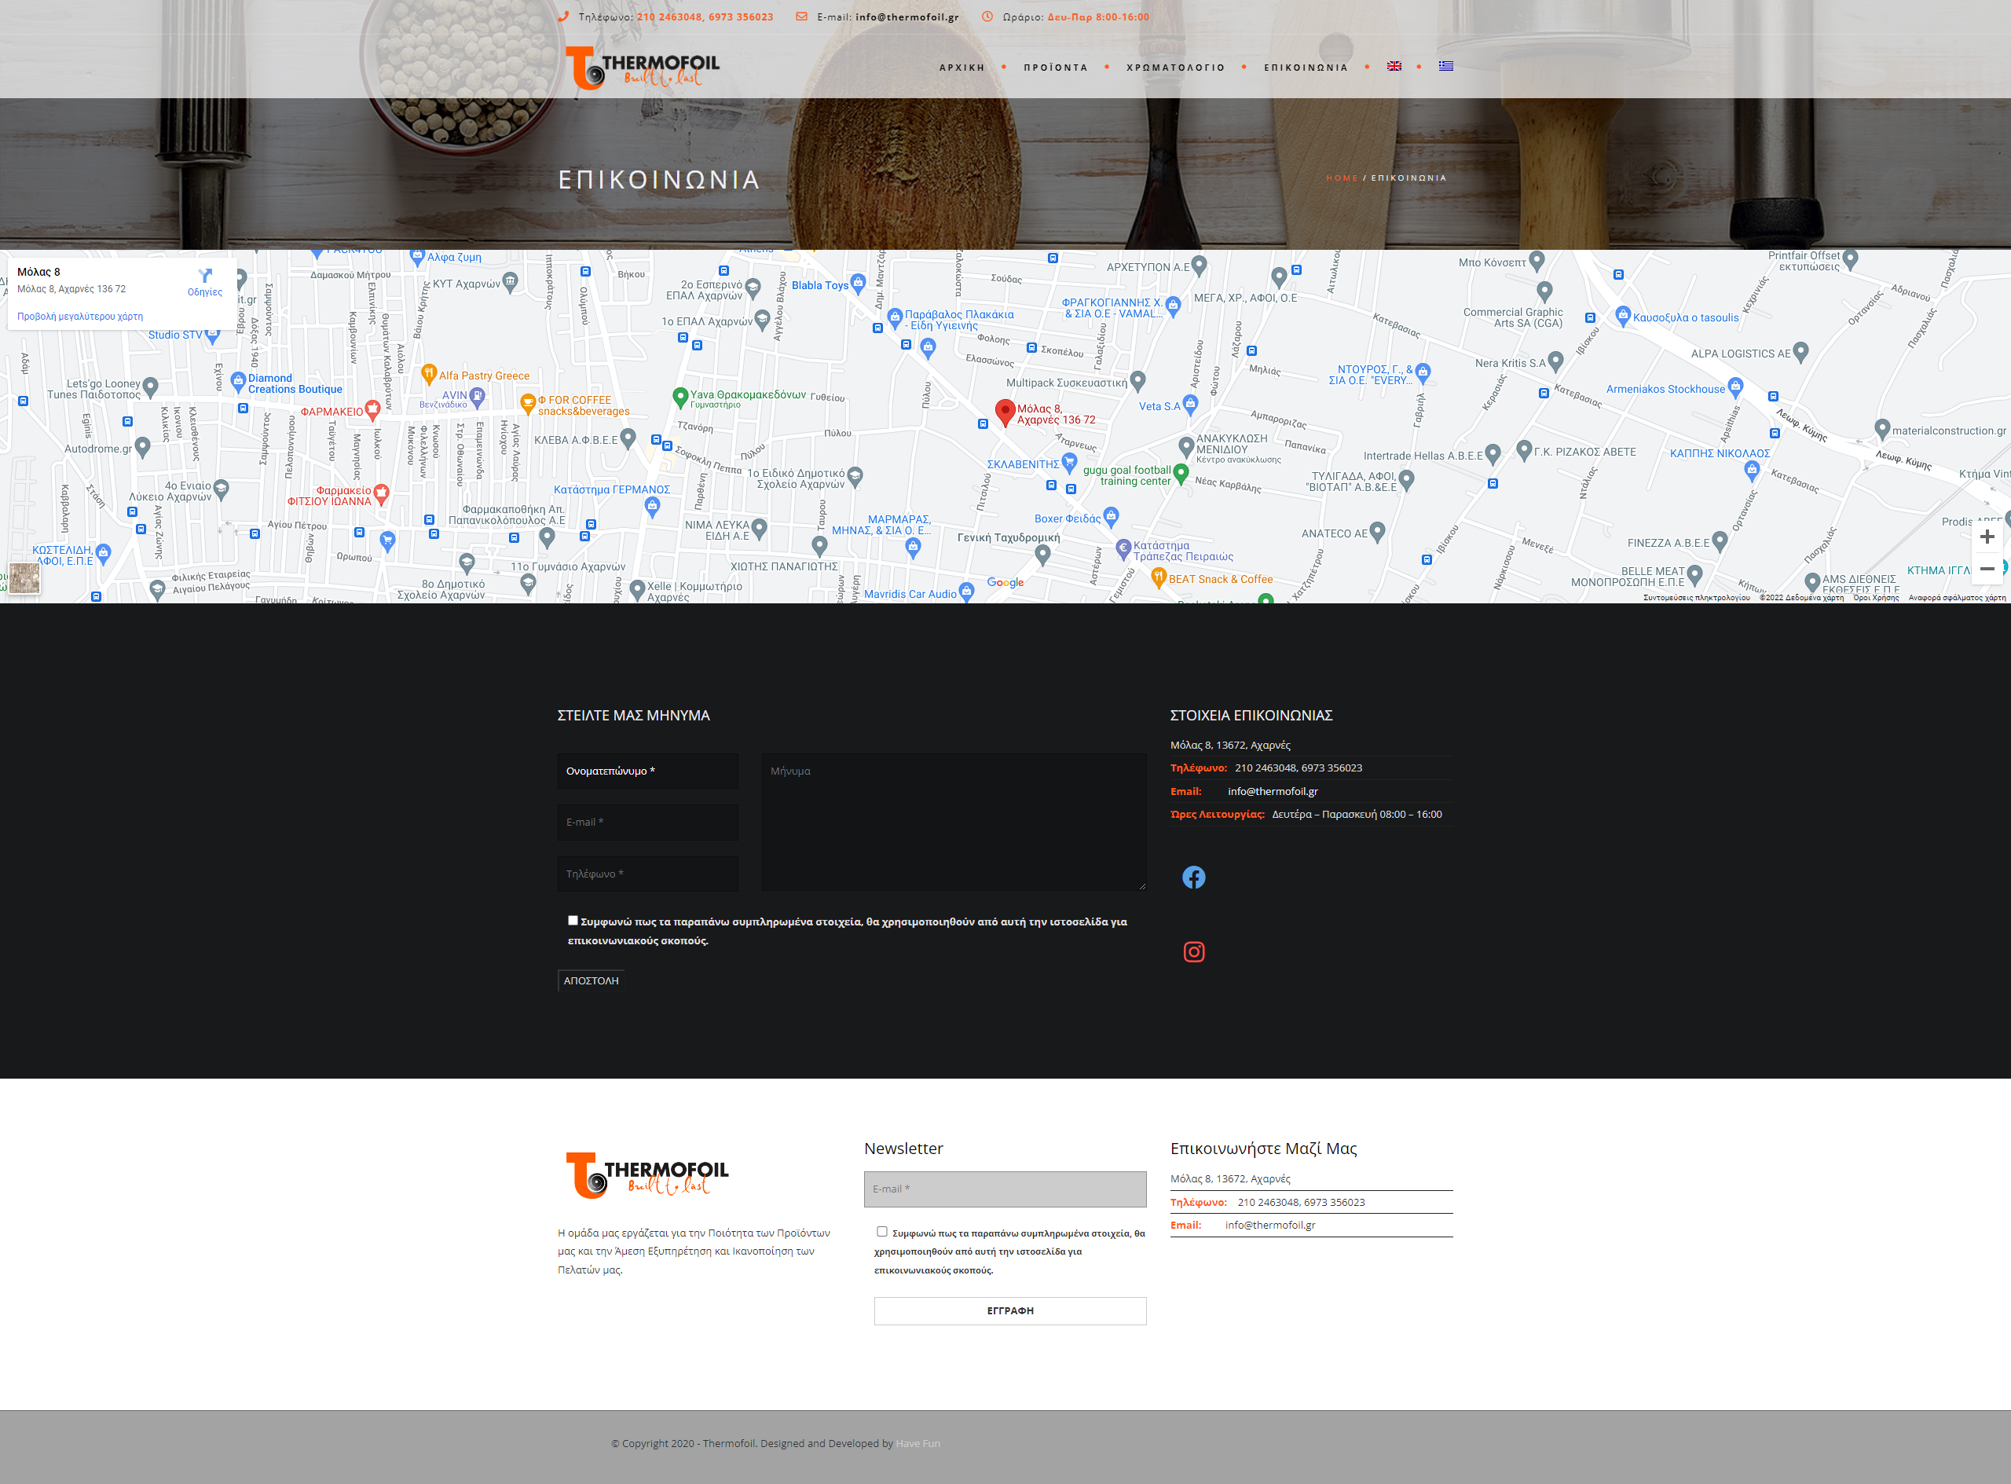Viewport: 2011px width, 1484px height.
Task: Select the Multipack Συσκευαστική map pin
Action: (1138, 381)
